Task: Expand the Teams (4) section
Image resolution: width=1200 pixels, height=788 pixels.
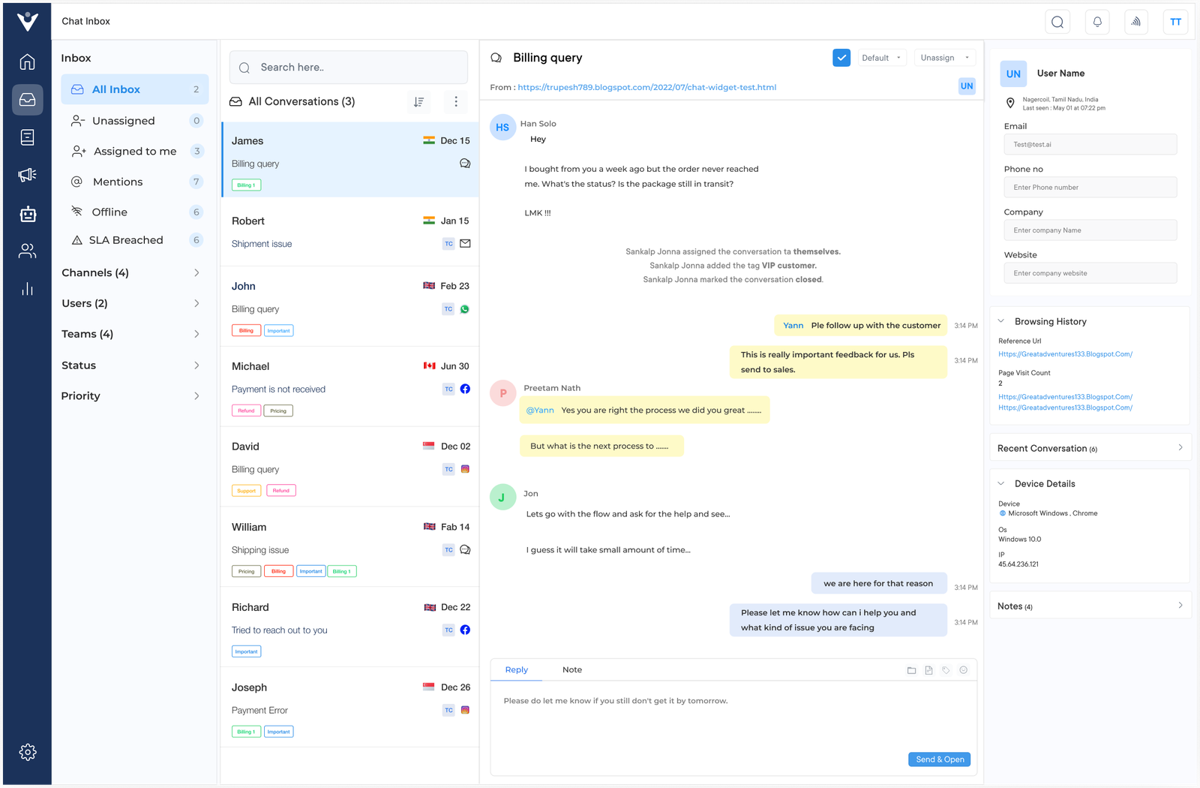Action: pyautogui.click(x=131, y=334)
